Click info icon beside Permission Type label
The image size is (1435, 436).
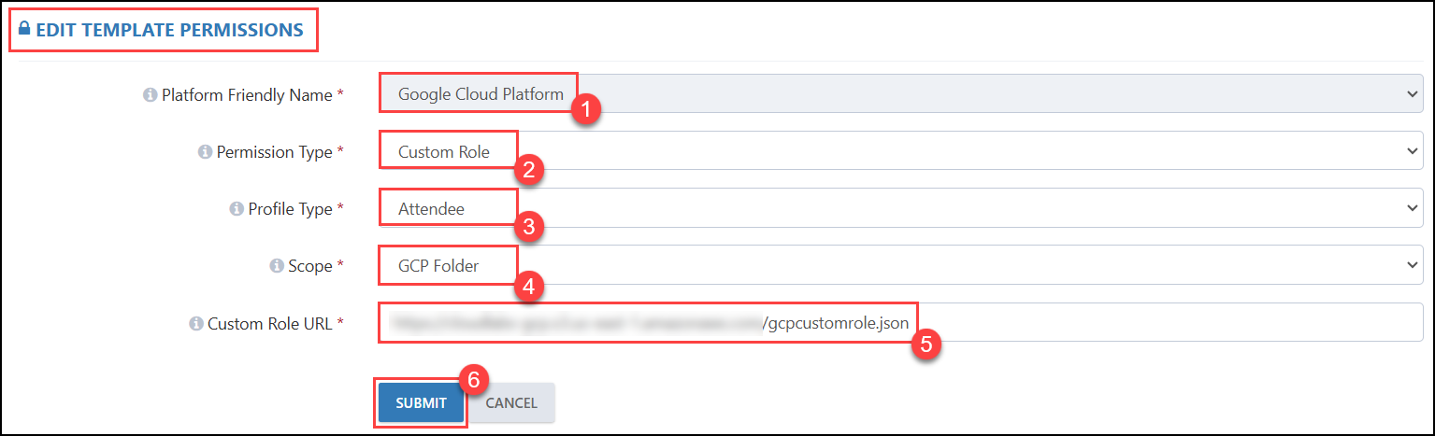205,152
